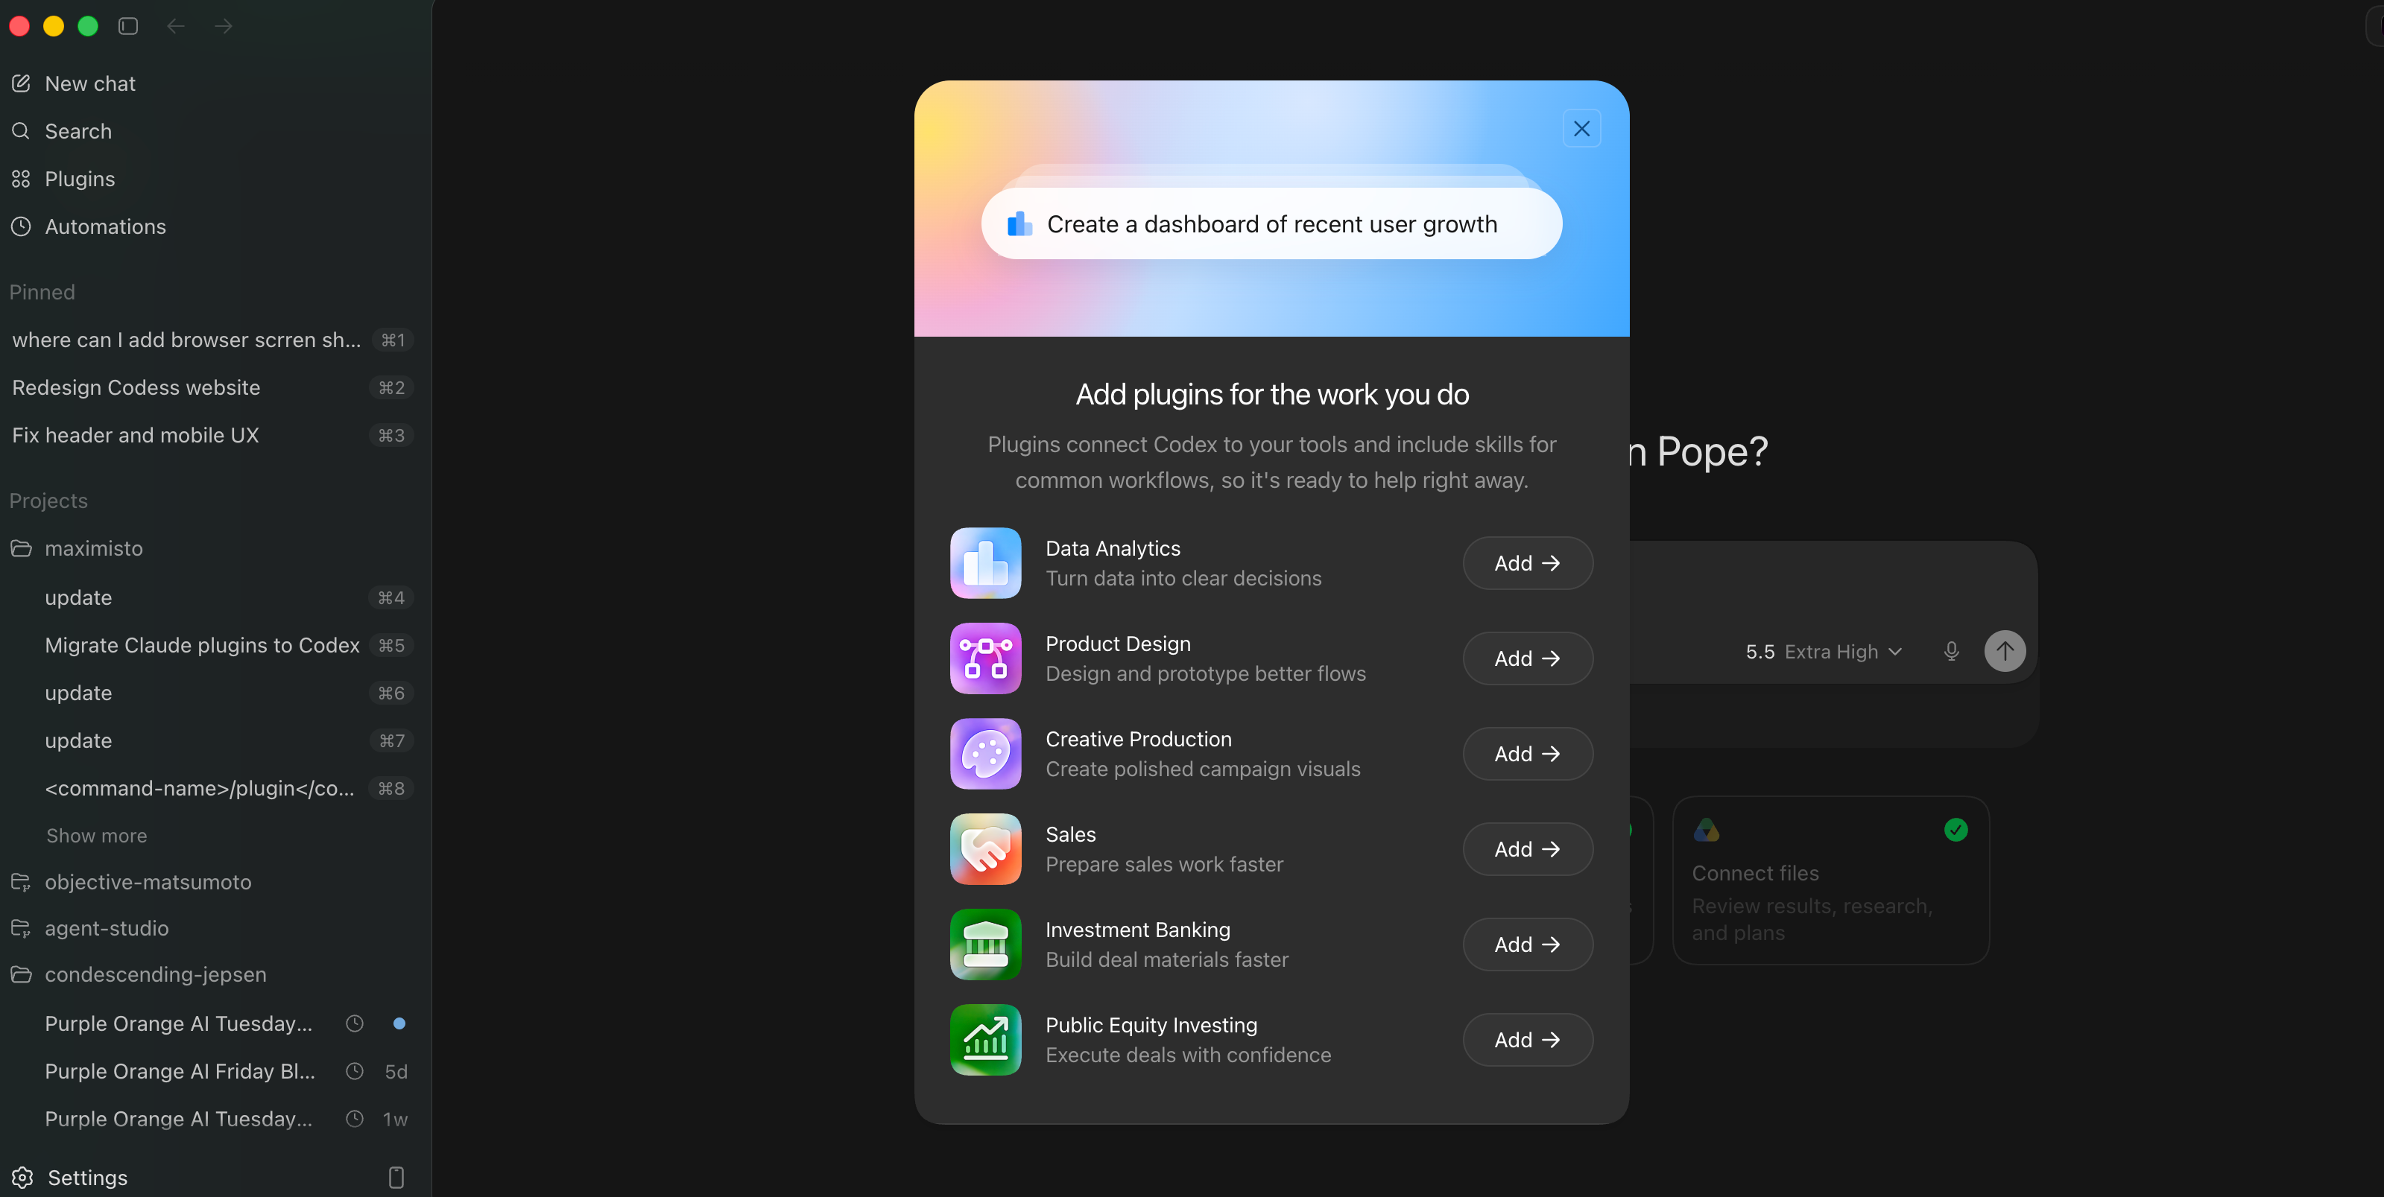Screen dimensions: 2384x1197
Task: Open pinned chat Redesign Codess website
Action: 212,387
